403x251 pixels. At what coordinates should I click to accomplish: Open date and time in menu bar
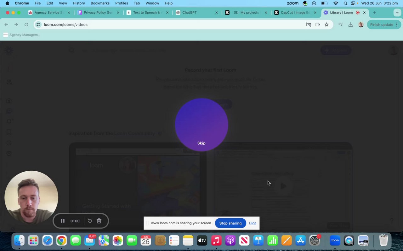tap(379, 3)
